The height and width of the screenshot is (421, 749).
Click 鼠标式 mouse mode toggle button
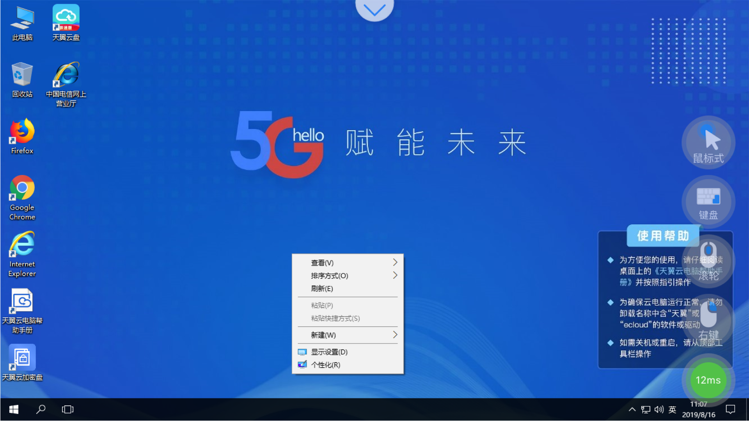(709, 144)
